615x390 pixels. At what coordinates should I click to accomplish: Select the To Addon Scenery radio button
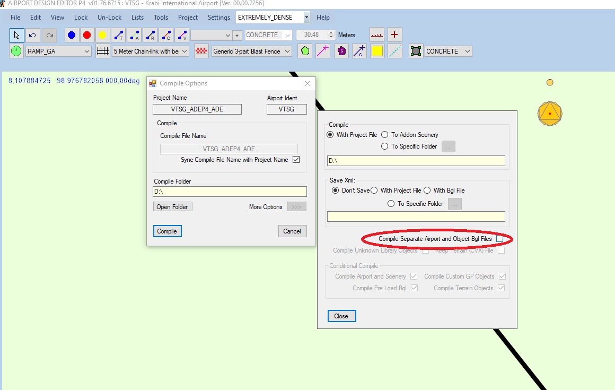click(385, 135)
